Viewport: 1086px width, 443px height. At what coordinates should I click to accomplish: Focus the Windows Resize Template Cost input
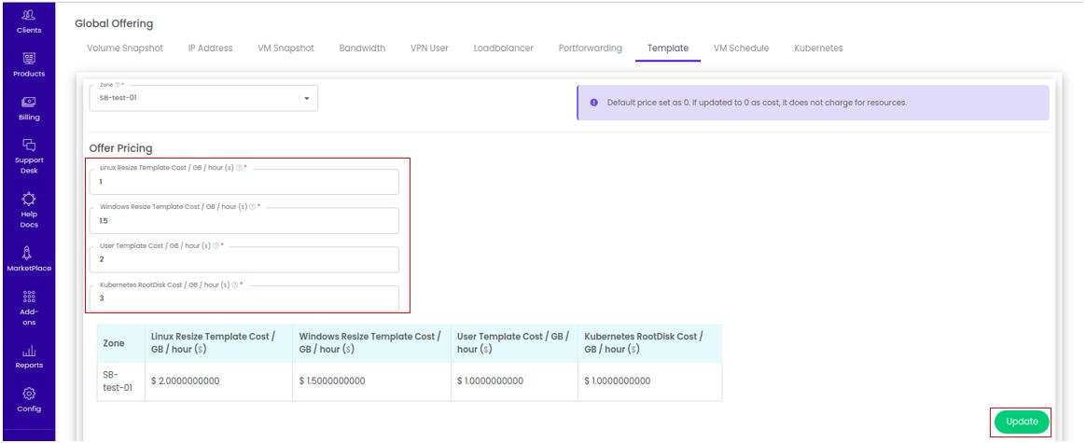click(244, 221)
